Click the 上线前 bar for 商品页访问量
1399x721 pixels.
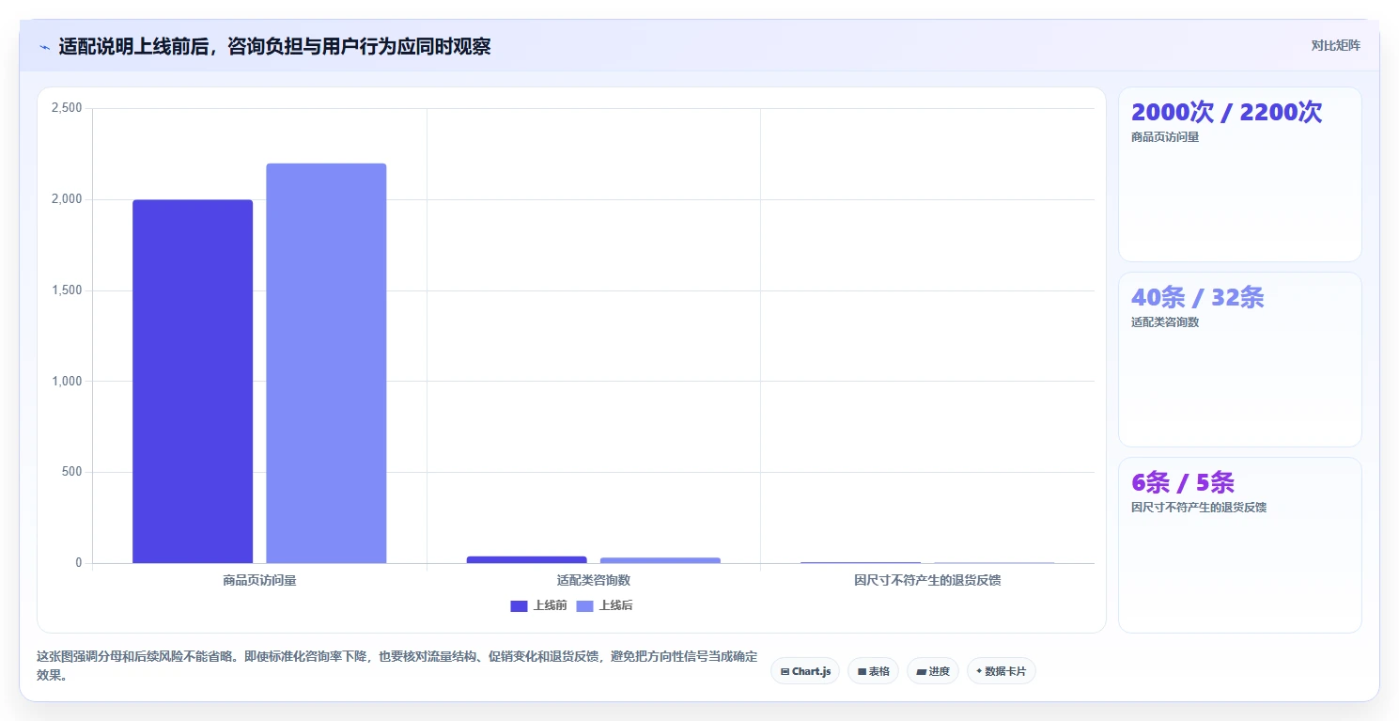tap(193, 382)
